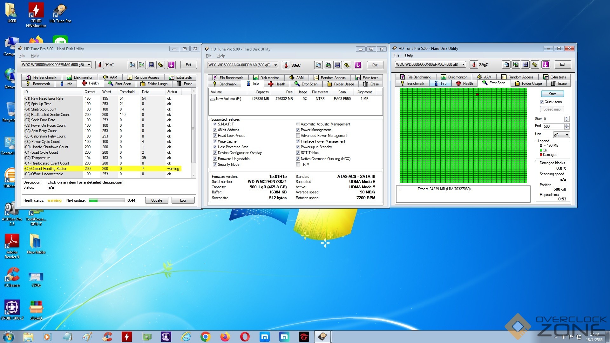Screen dimensions: 610x343
Task: Open the Erase tab in the Health window
Action: pyautogui.click(x=185, y=84)
